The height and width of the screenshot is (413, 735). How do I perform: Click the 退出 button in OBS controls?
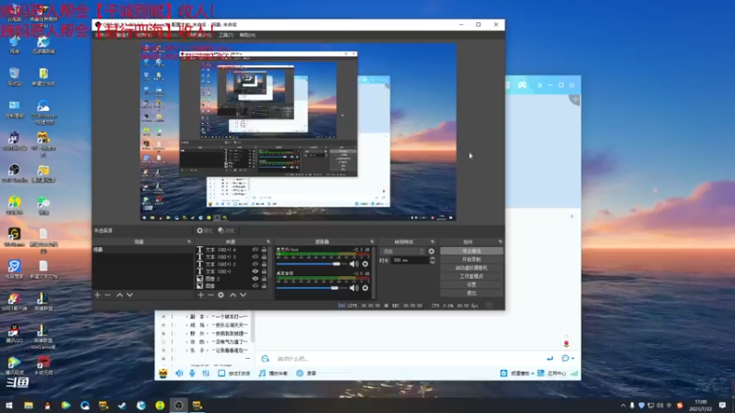471,293
